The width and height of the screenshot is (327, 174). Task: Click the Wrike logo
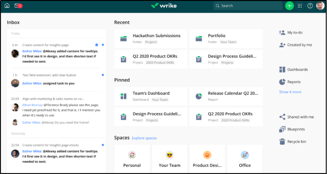[x=164, y=6]
